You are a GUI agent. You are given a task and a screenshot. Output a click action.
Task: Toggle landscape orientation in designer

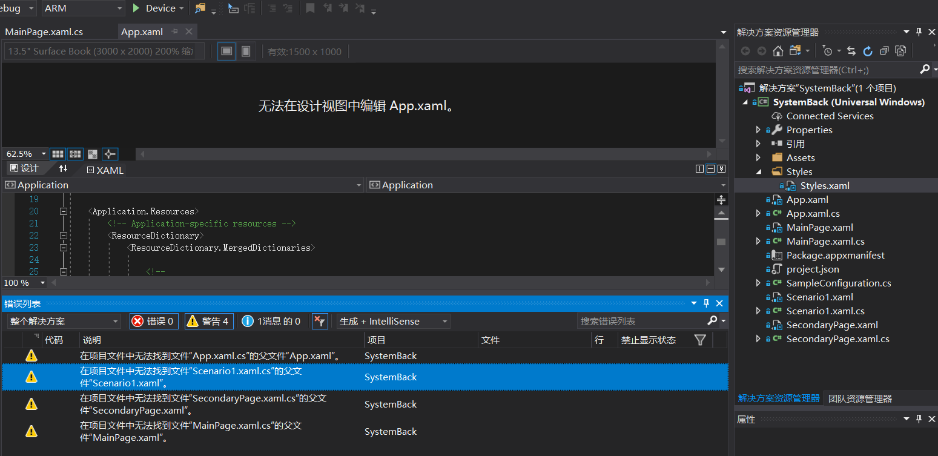(x=226, y=51)
